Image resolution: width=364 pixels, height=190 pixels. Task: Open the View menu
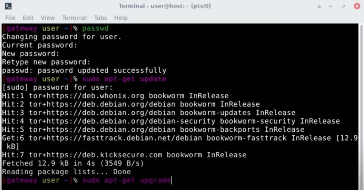(x=48, y=18)
